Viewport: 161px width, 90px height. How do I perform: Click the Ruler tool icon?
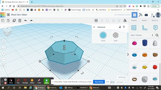(x=145, y=28)
